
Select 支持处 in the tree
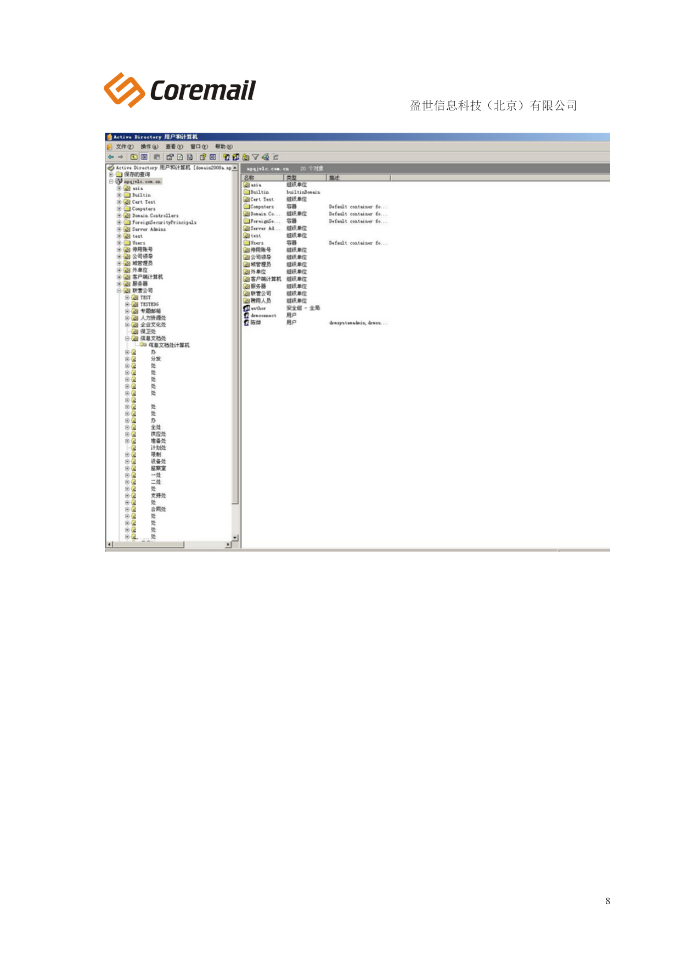coord(159,495)
